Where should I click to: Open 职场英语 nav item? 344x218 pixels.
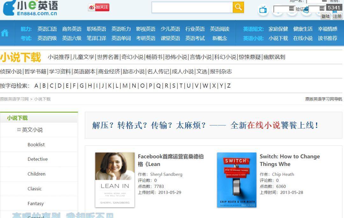(96, 29)
